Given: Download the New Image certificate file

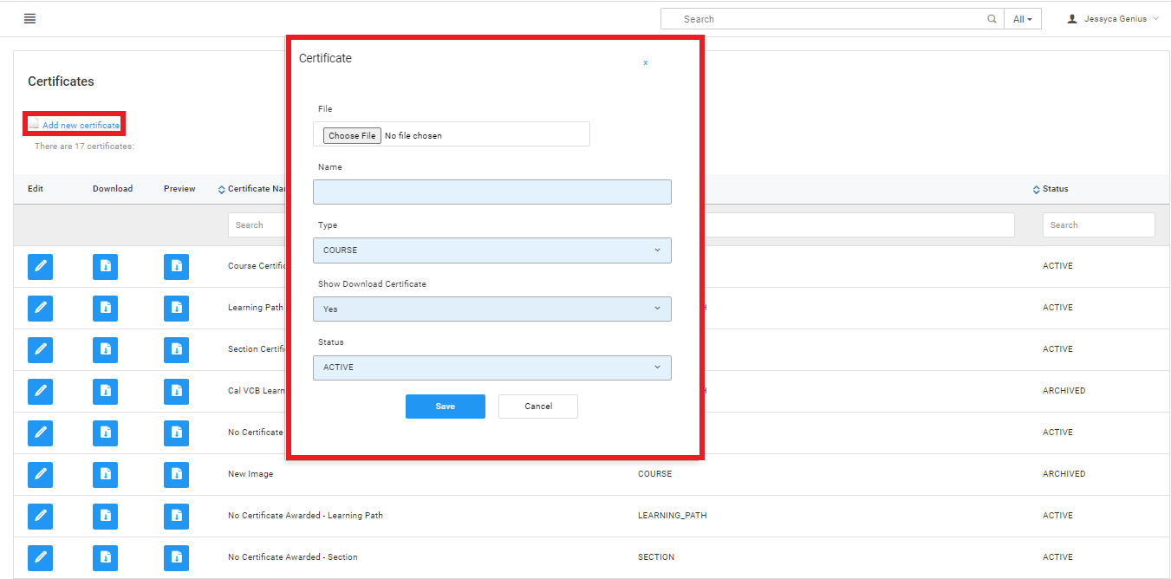Looking at the screenshot, I should [105, 474].
